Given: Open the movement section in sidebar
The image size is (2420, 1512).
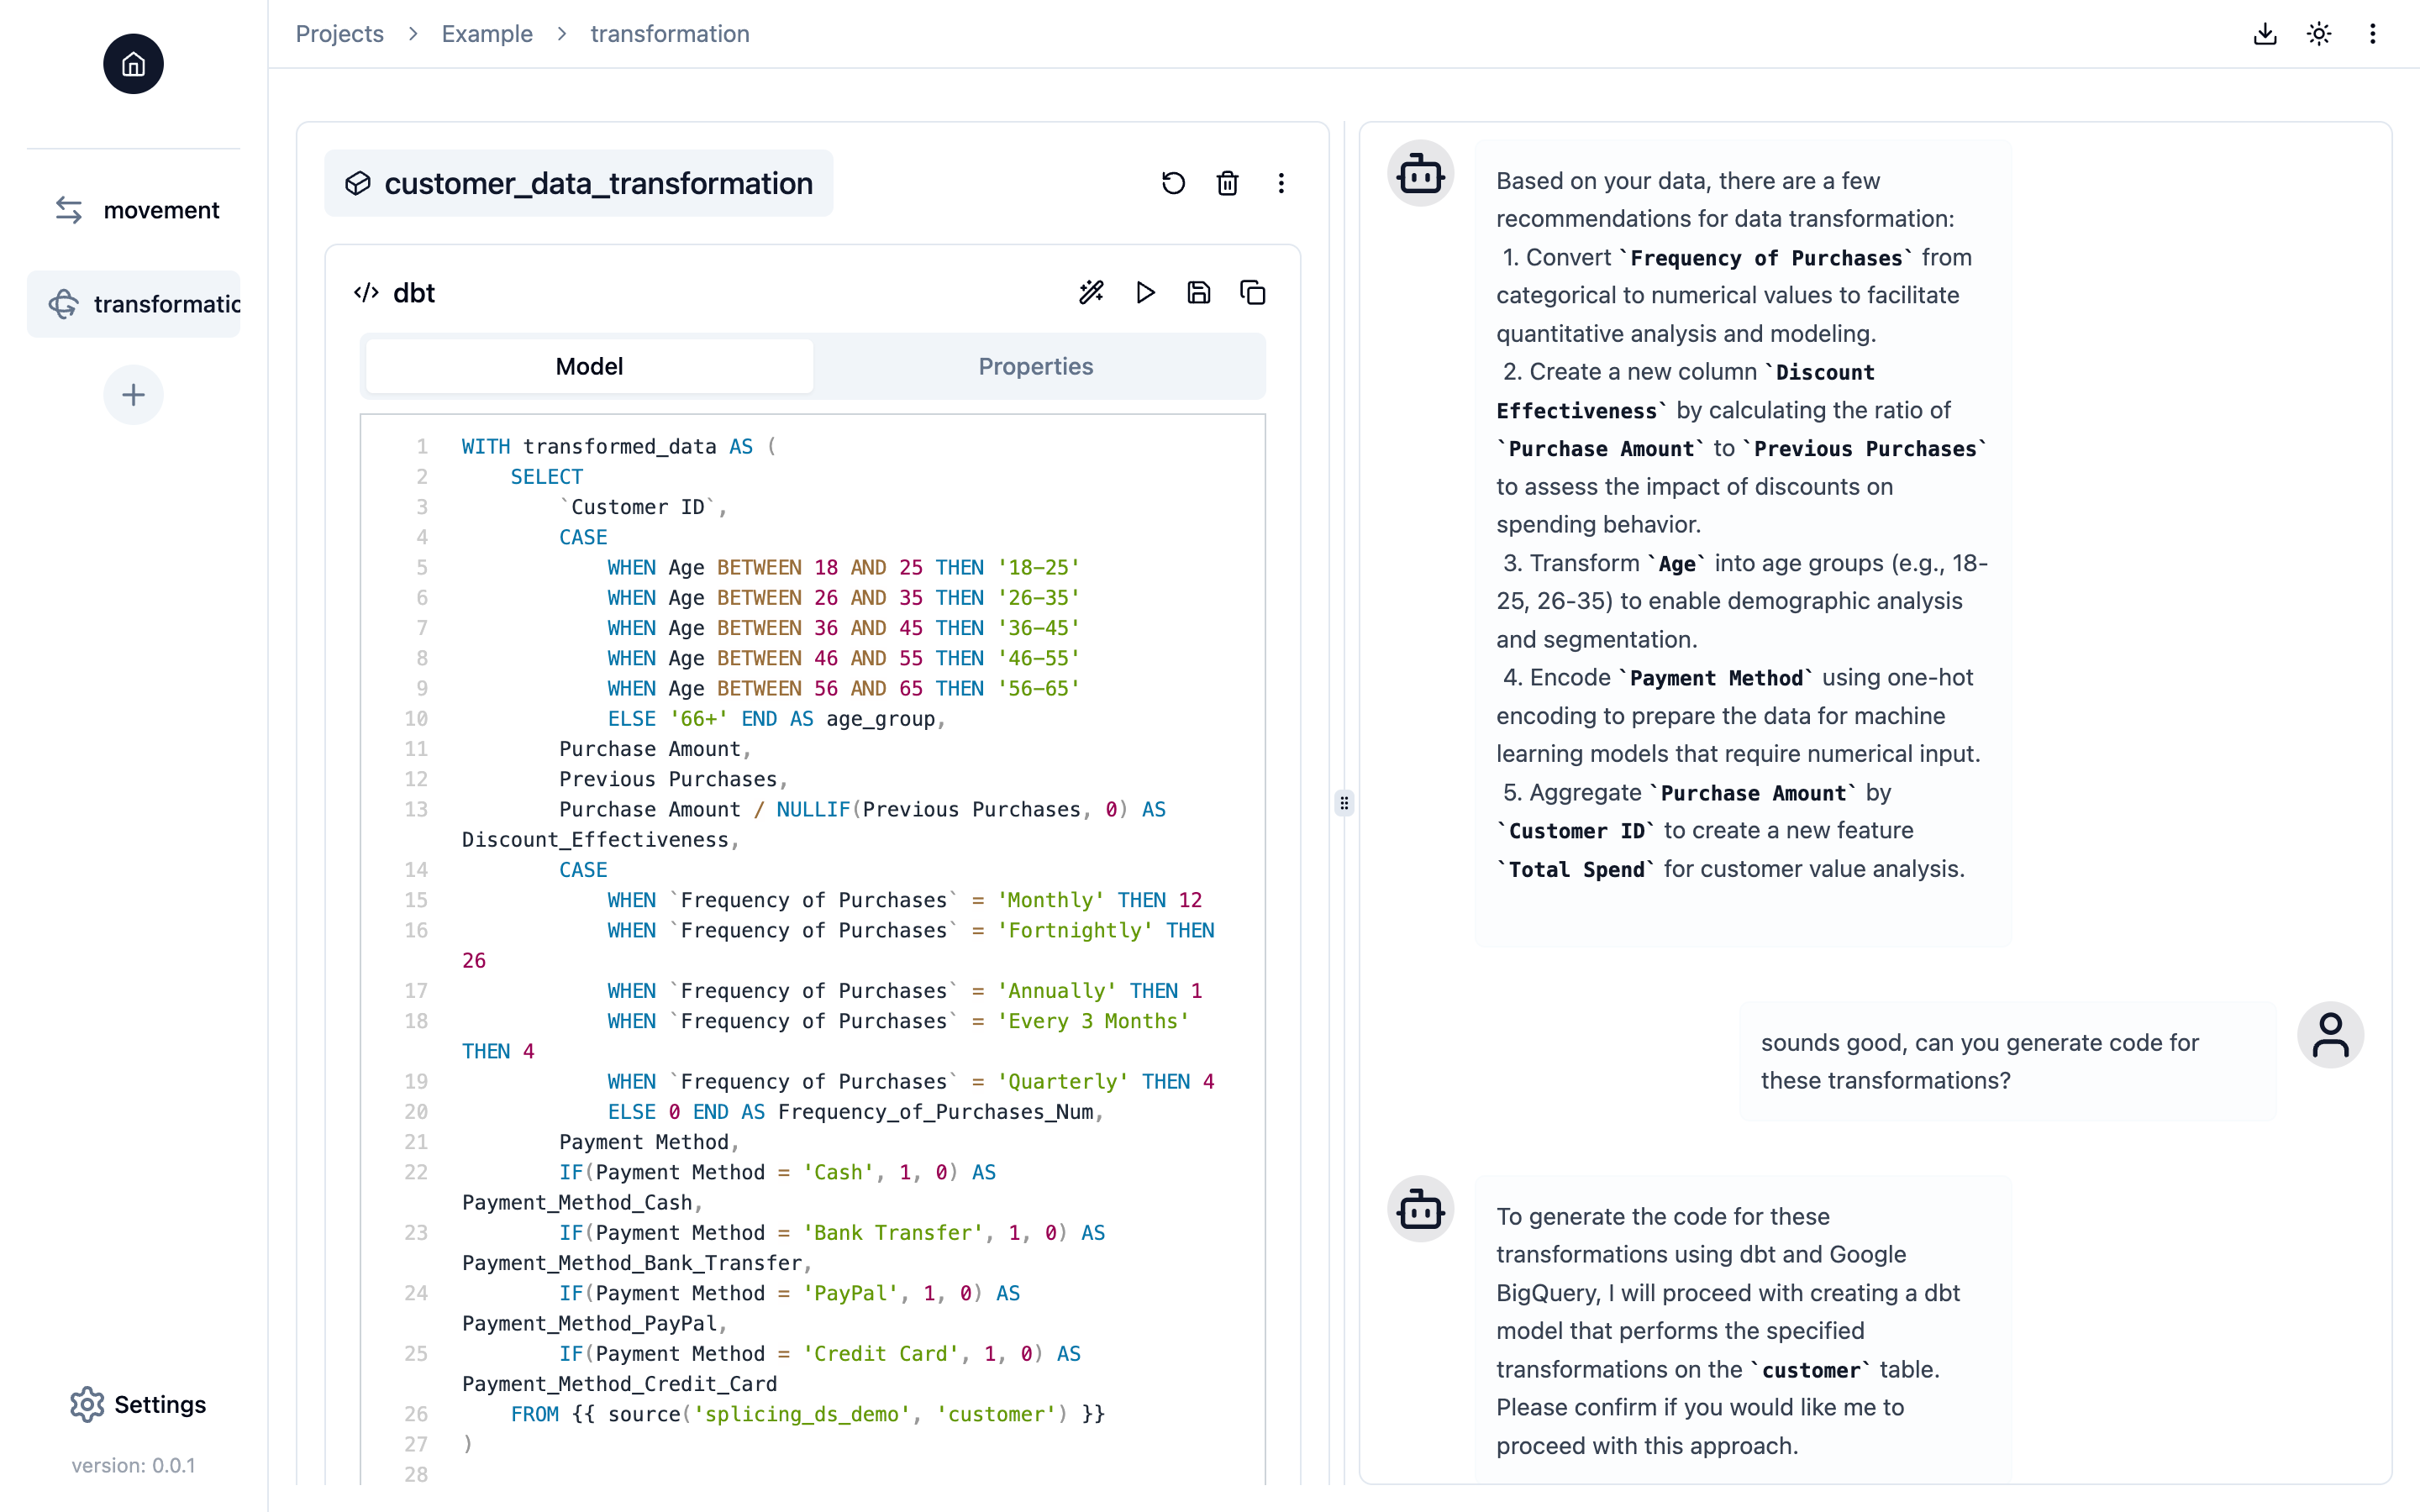Looking at the screenshot, I should (x=133, y=210).
